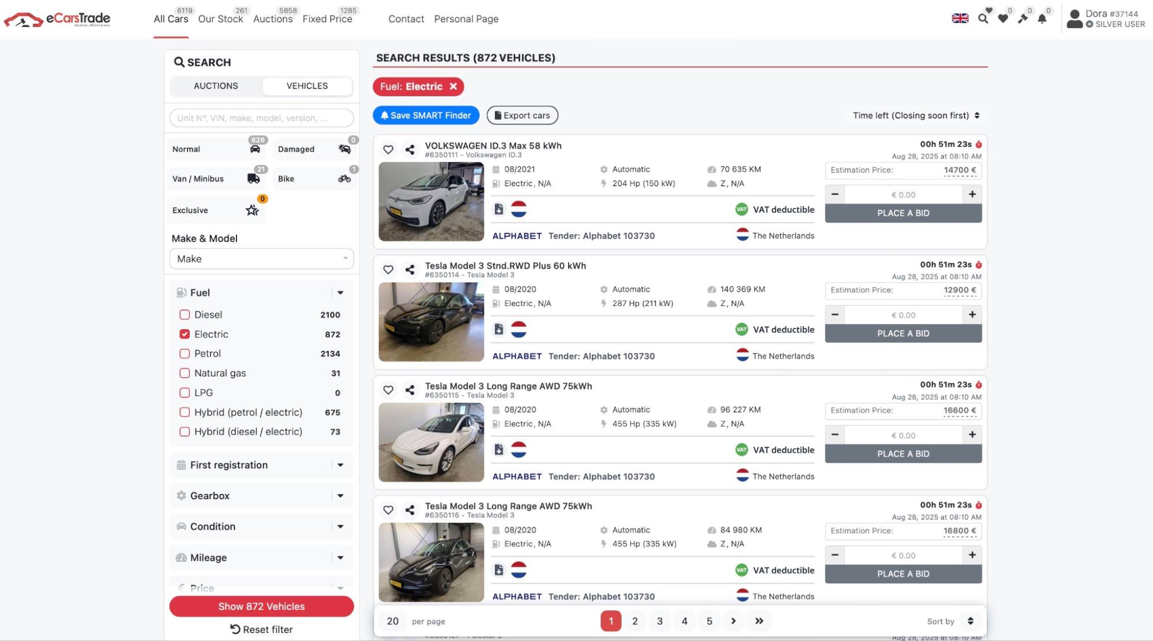Filter by Normal vehicle type
This screenshot has width=1153, height=641.
point(217,149)
